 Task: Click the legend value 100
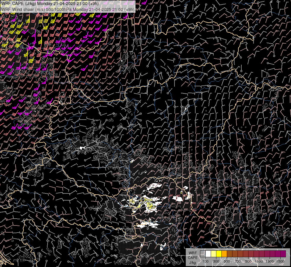(x=205, y=261)
